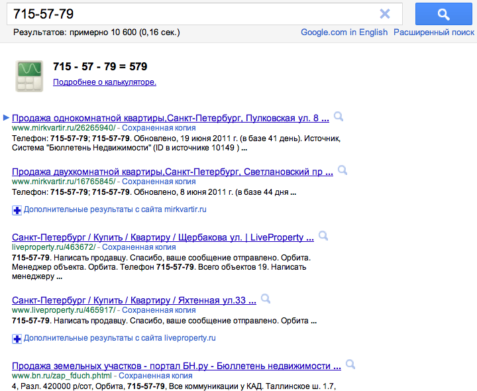Click the URL www.mirkvartir.ru/26265940/
477x391 pixels.
pyautogui.click(x=64, y=128)
